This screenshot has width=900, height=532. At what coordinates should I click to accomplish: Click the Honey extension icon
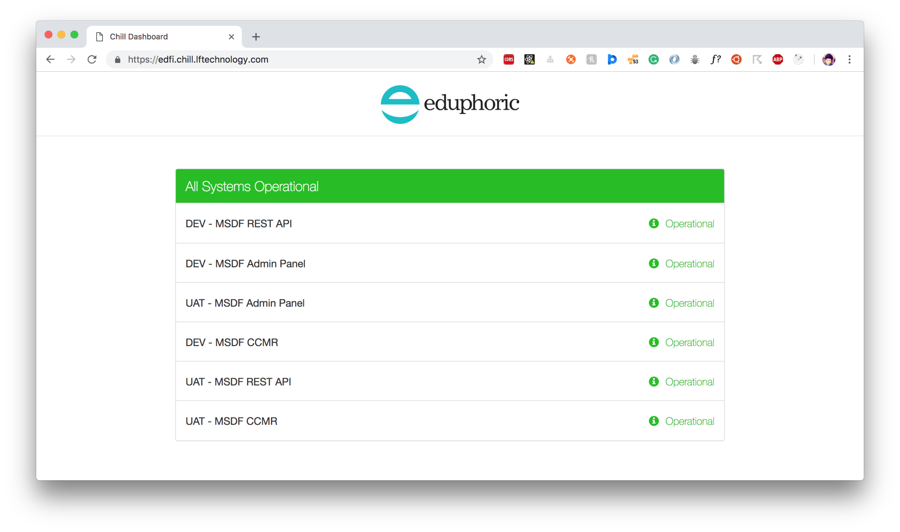(591, 60)
